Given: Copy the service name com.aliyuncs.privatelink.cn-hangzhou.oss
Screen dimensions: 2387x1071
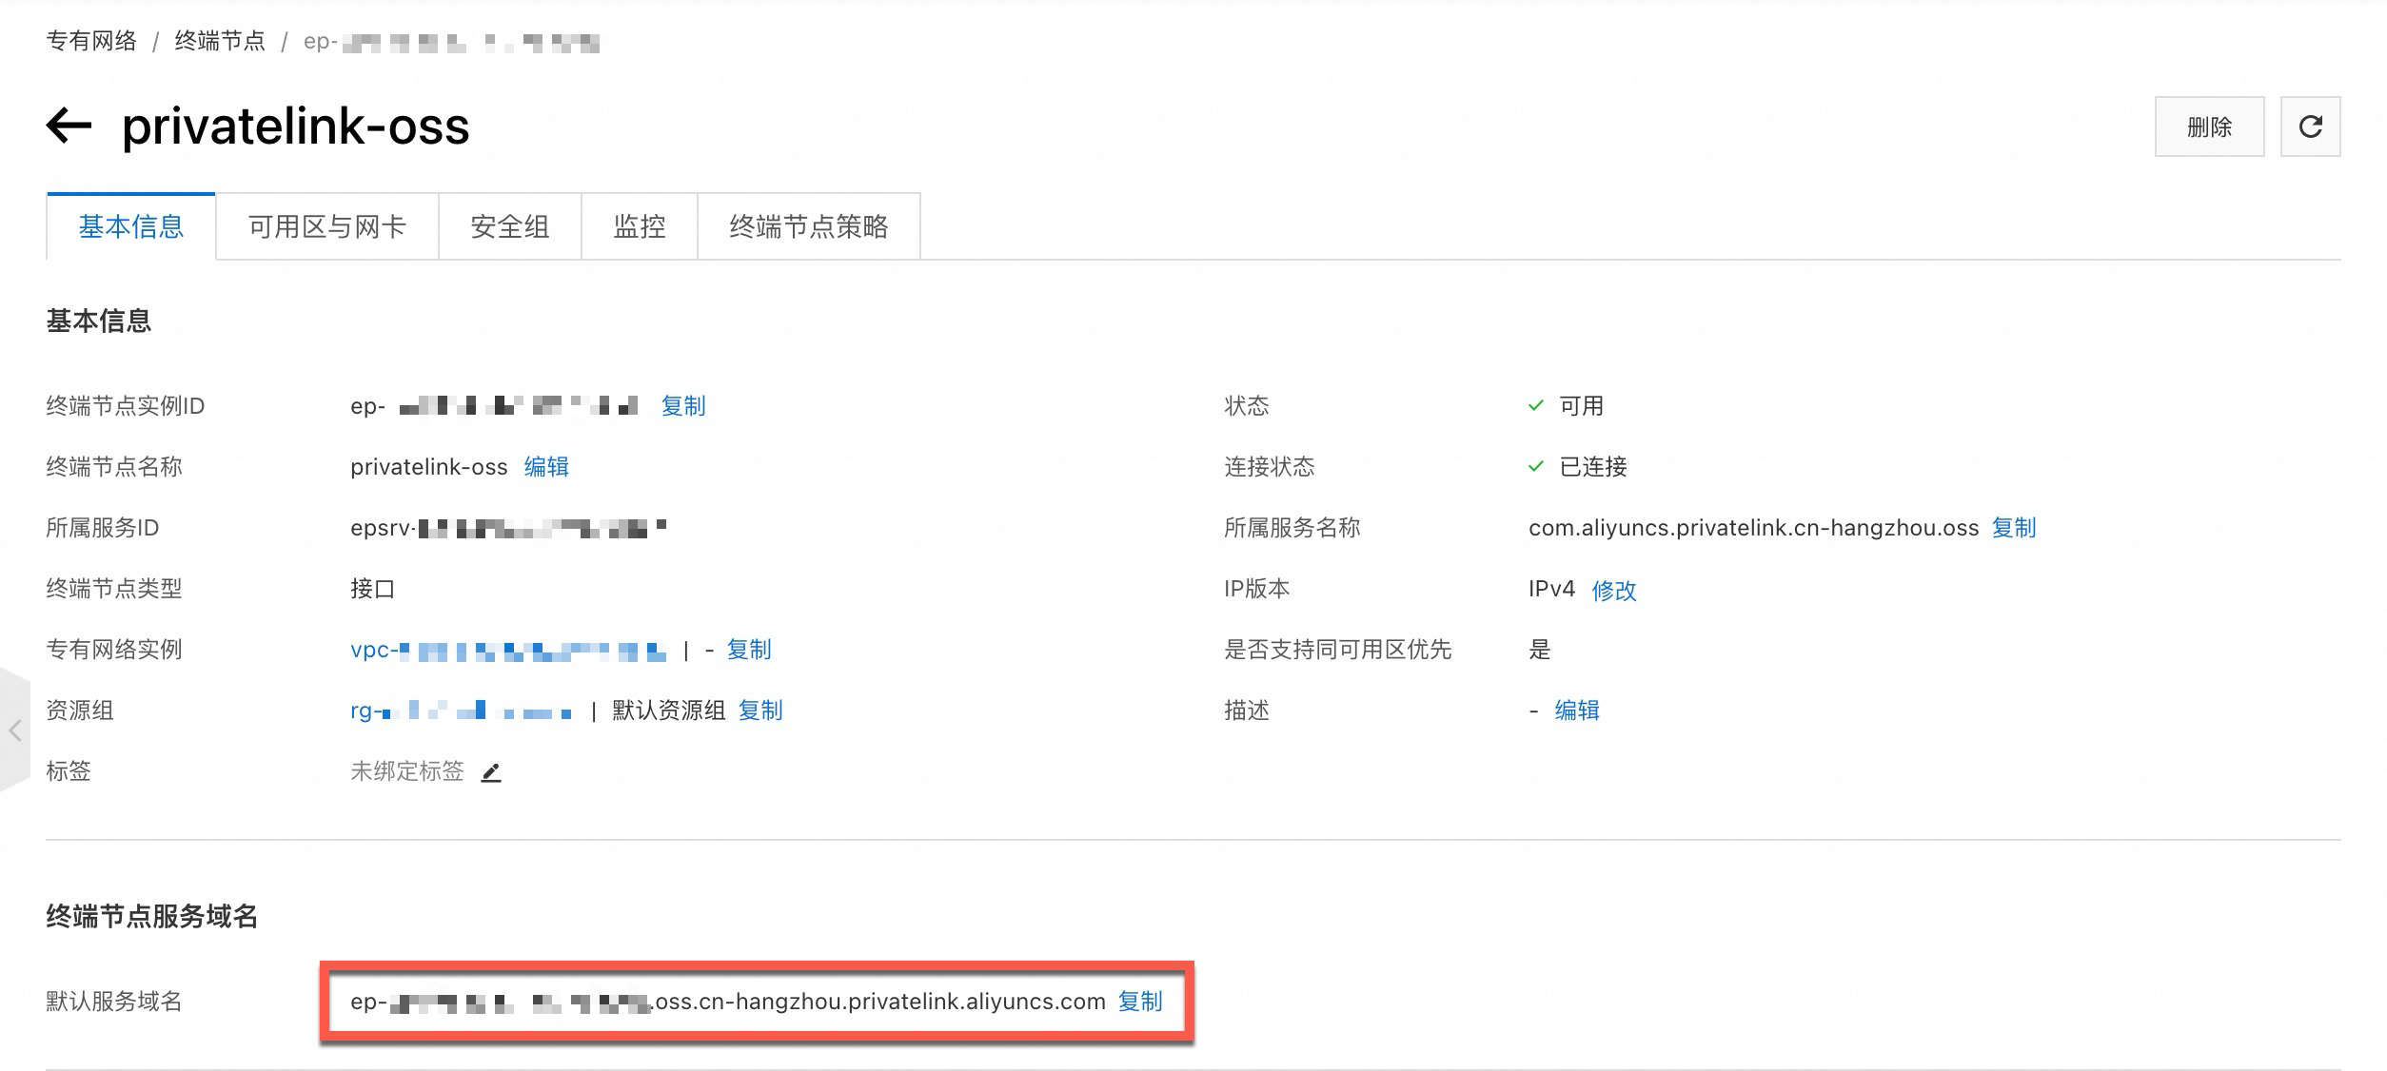Looking at the screenshot, I should tap(2013, 528).
